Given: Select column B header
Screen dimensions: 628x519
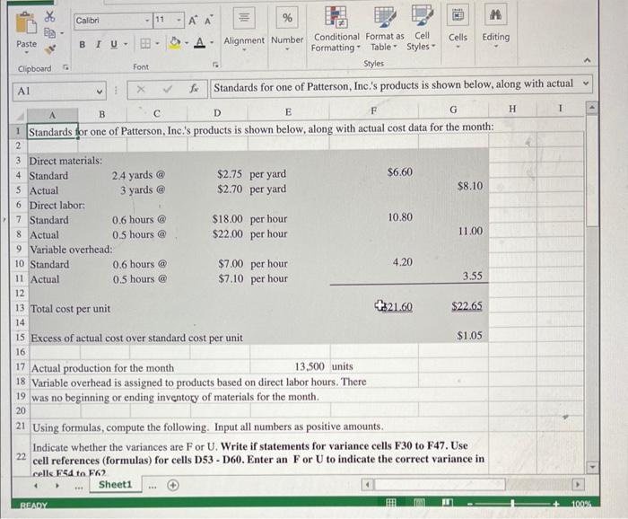Looking at the screenshot, I should [102, 114].
